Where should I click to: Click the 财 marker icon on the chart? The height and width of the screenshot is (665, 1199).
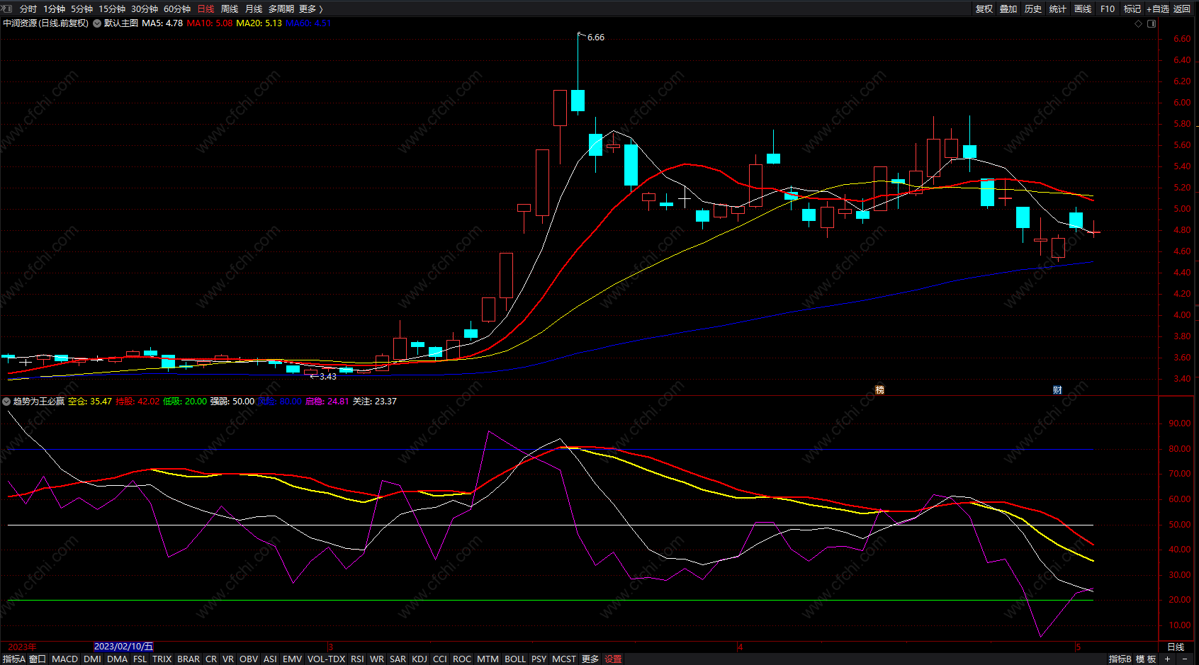[1057, 390]
